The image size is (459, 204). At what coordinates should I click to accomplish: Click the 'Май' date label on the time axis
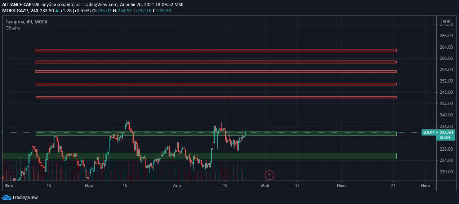265,186
